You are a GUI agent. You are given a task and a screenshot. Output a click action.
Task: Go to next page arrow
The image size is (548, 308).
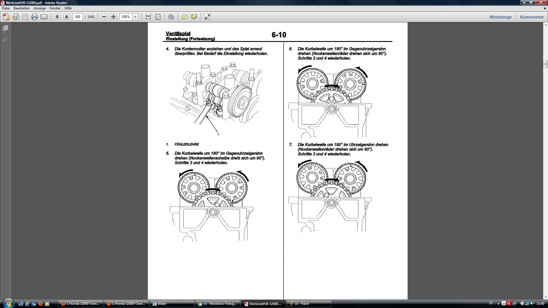click(67, 17)
